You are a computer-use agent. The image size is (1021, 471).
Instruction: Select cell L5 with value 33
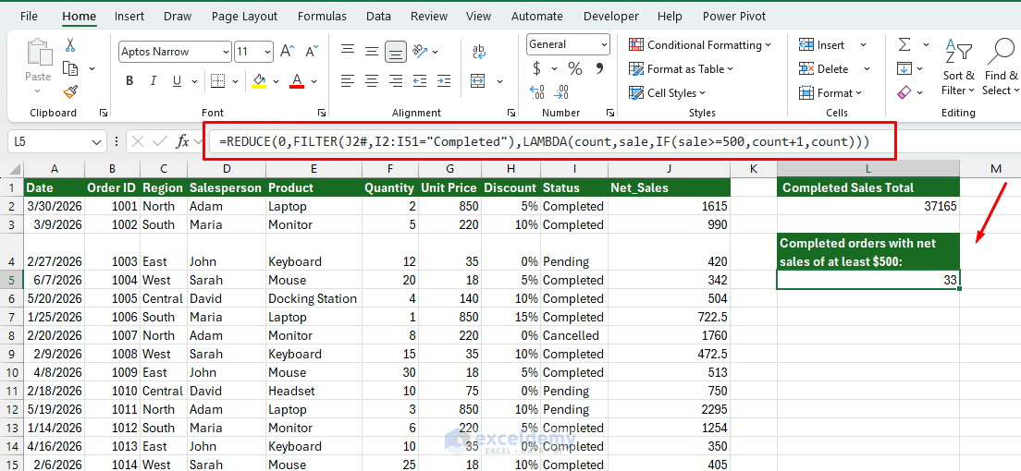coord(868,280)
